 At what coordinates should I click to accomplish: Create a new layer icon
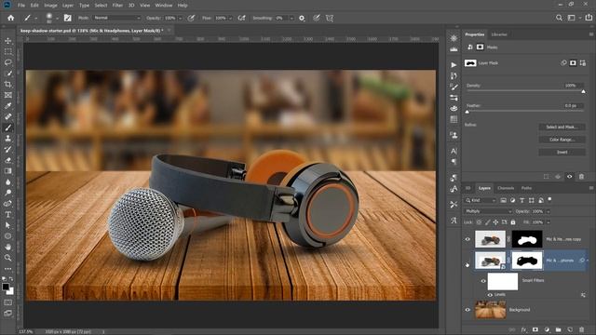click(x=570, y=329)
